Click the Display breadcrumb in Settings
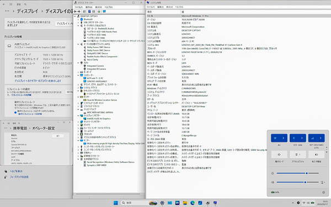The width and height of the screenshot is (331, 207). tap(28, 11)
